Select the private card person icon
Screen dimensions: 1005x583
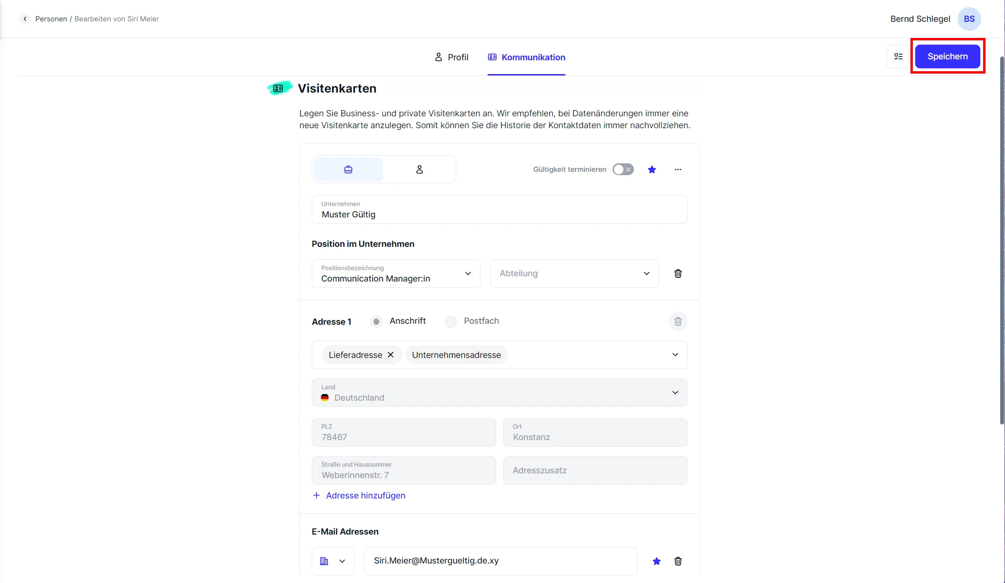point(419,169)
